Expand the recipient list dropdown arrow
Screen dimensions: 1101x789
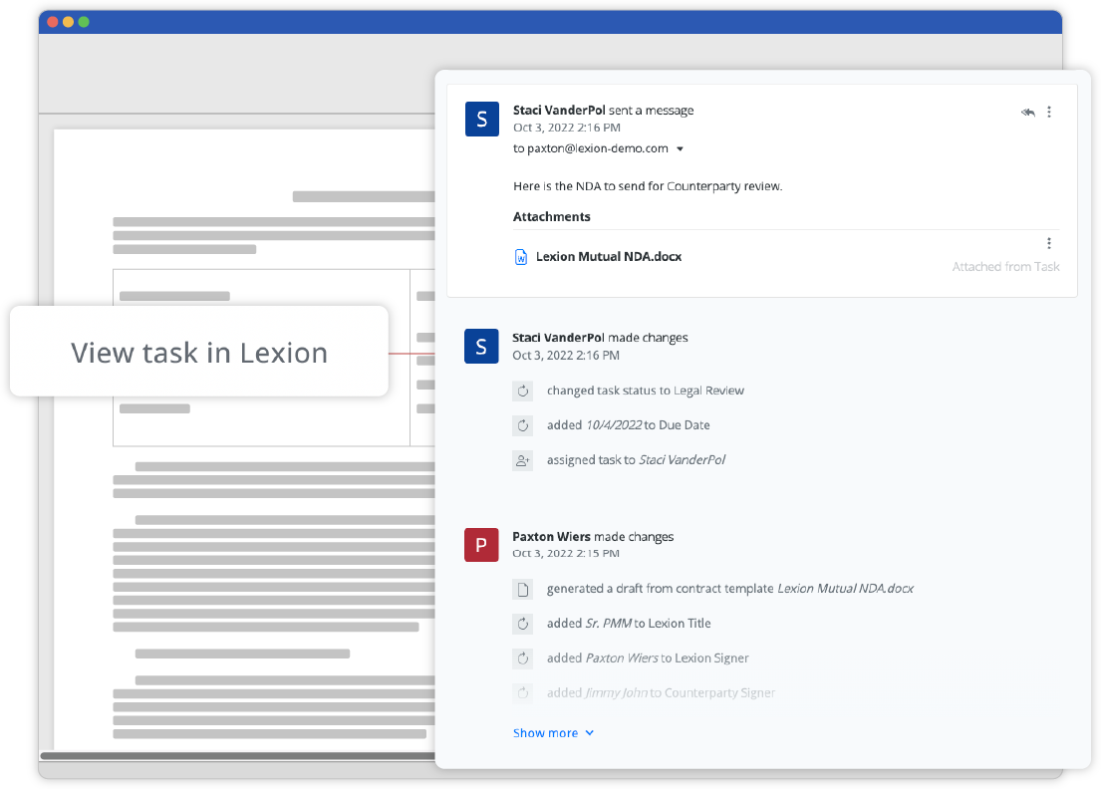680,148
